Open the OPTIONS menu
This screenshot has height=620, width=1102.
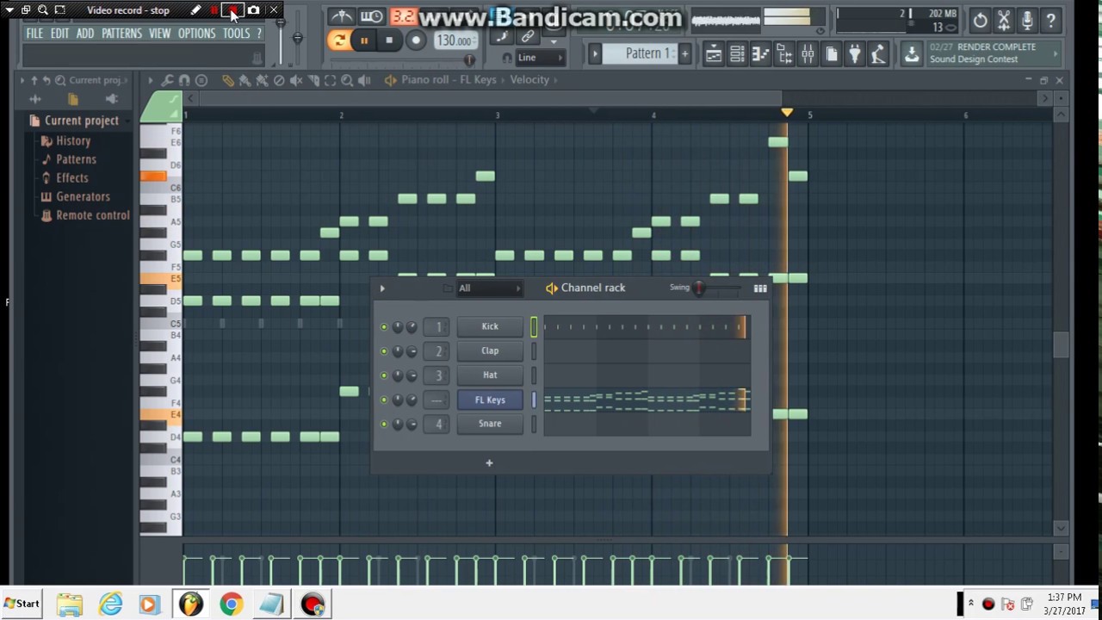(196, 34)
